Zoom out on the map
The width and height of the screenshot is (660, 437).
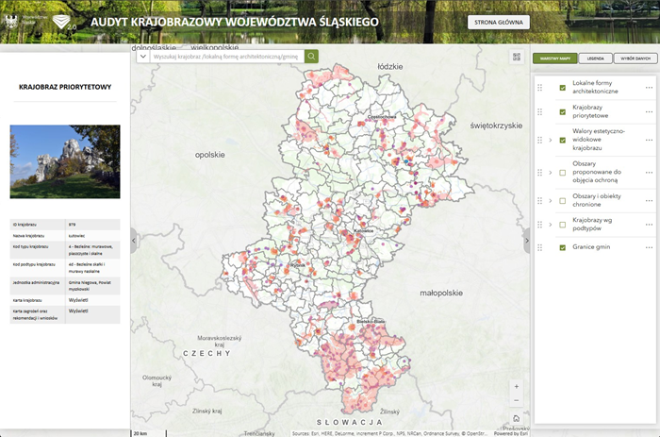(516, 401)
